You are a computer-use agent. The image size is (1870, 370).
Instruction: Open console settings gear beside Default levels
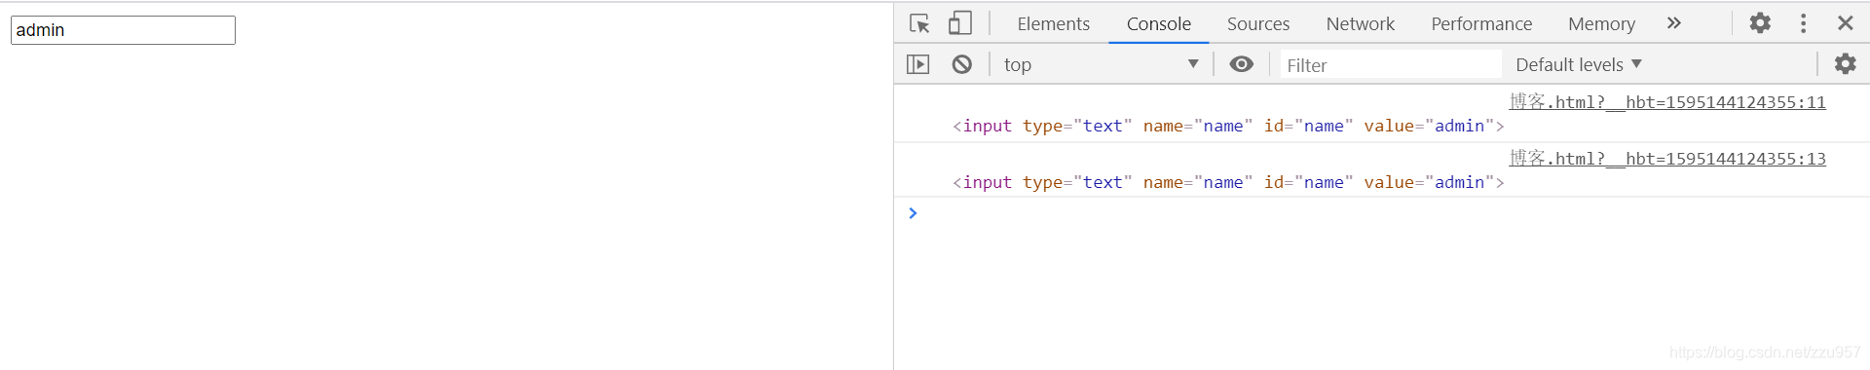[1846, 64]
